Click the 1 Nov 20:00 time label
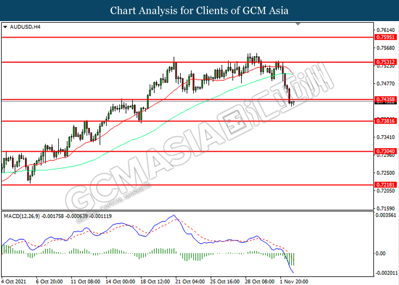 (x=294, y=282)
